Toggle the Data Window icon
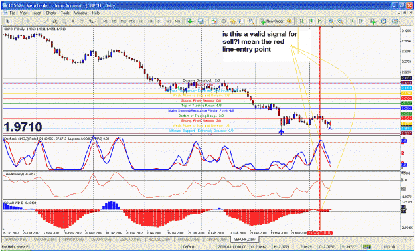This screenshot has height=251, width=415. point(224,21)
